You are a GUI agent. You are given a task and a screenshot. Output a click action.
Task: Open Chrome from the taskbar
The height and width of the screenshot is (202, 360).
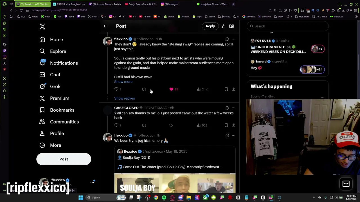156,198
